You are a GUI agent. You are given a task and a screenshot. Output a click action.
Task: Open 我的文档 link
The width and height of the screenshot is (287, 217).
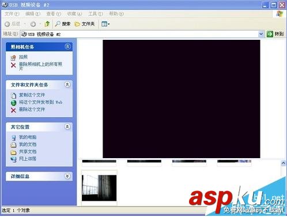pos(28,144)
